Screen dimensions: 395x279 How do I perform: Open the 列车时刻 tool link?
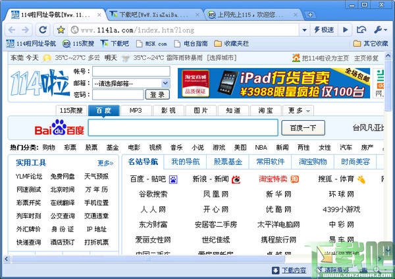(x=29, y=216)
